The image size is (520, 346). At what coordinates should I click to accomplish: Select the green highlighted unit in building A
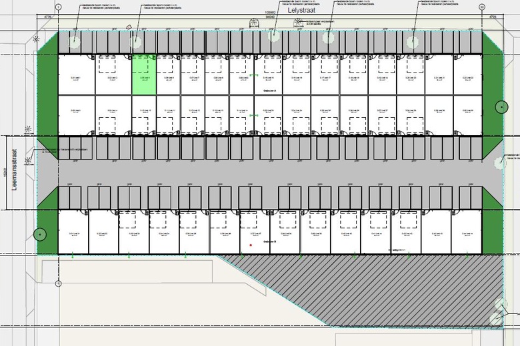pyautogui.click(x=144, y=75)
